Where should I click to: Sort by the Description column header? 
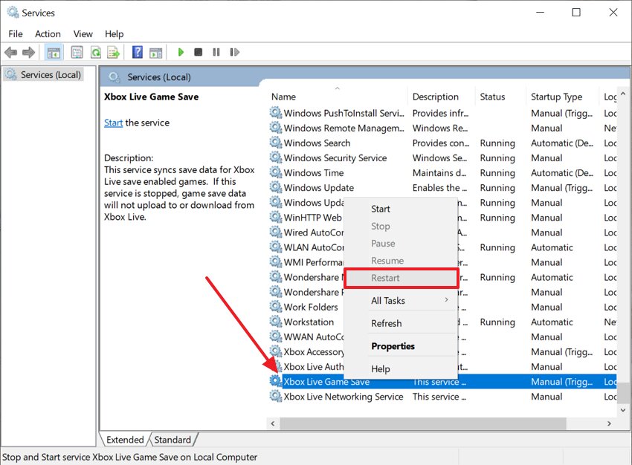[441, 97]
